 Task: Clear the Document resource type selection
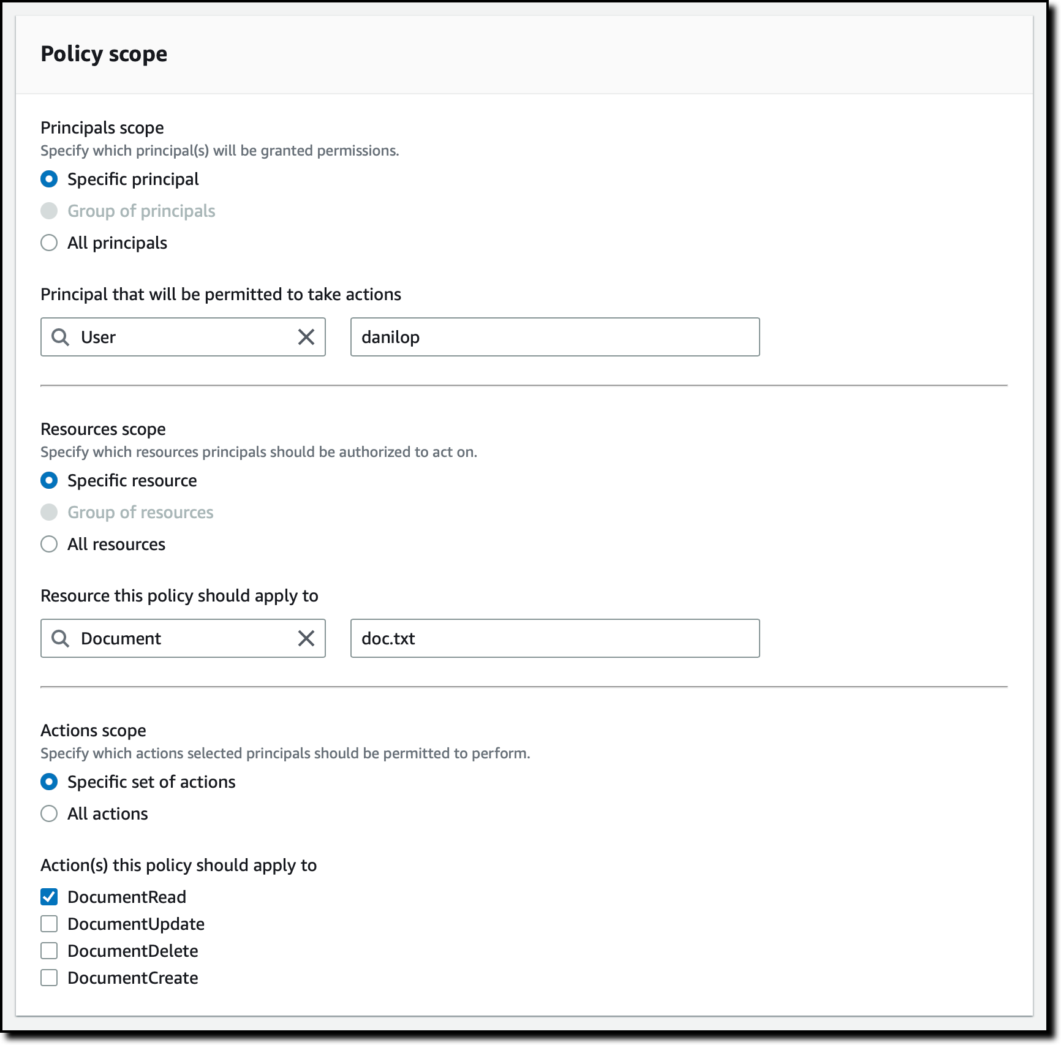click(306, 638)
